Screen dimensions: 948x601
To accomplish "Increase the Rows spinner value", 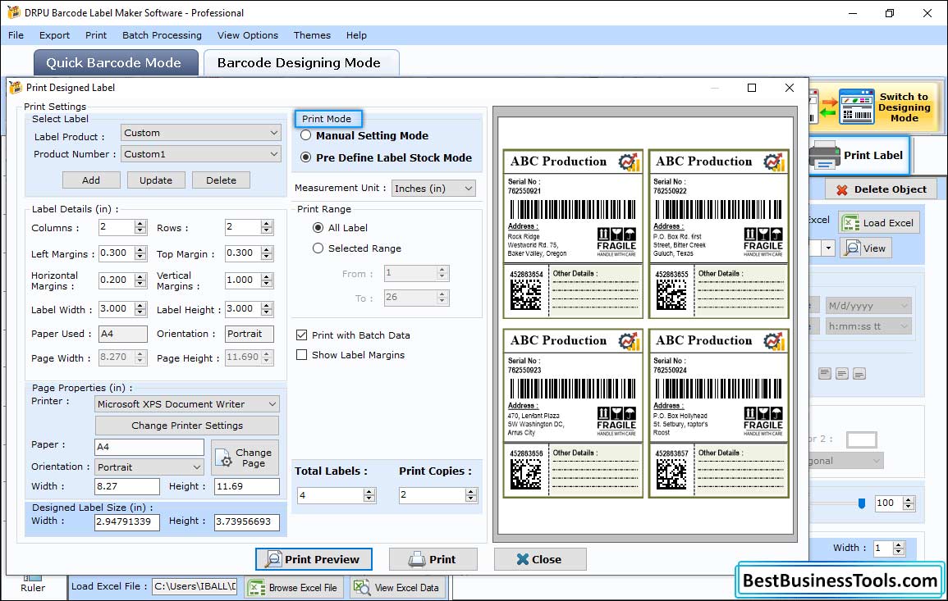I will coord(267,224).
